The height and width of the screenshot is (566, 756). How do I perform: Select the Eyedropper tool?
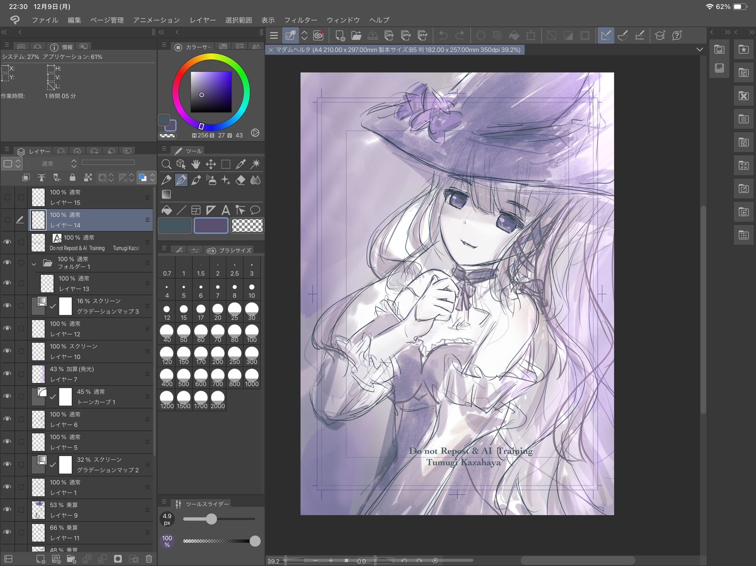pyautogui.click(x=240, y=164)
